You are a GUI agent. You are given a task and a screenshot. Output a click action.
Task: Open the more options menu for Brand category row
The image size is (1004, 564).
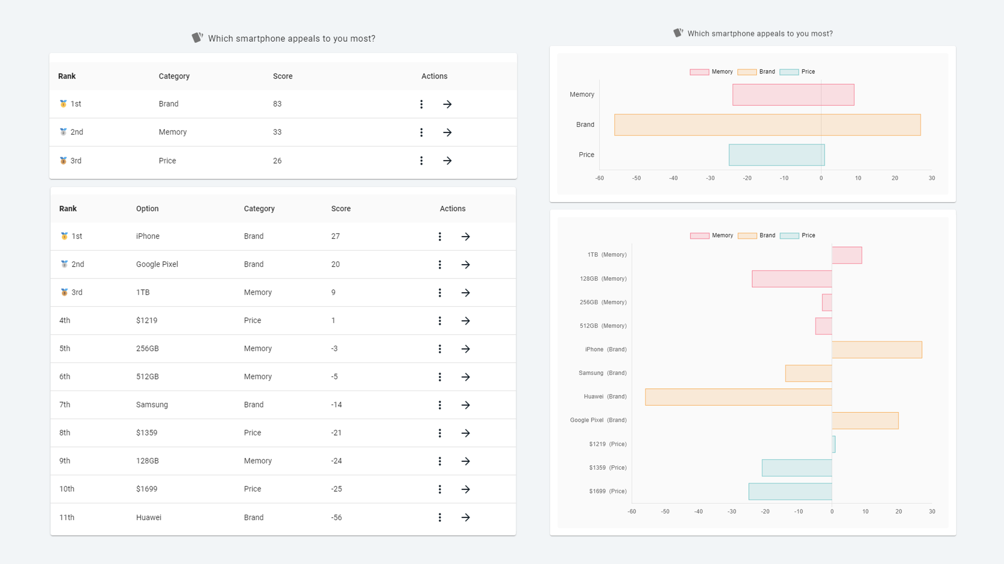[421, 104]
